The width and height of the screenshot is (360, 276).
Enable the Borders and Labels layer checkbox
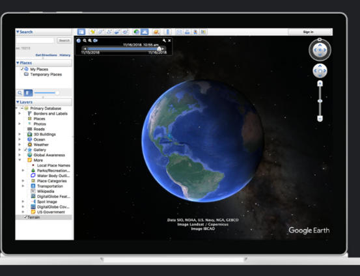[25, 113]
